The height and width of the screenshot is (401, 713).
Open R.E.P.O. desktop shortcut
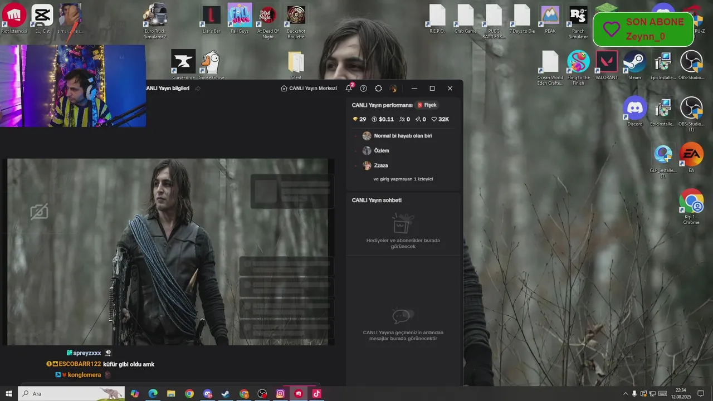click(x=437, y=18)
